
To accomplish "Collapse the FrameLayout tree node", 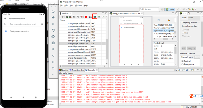I will [x=155, y=34].
